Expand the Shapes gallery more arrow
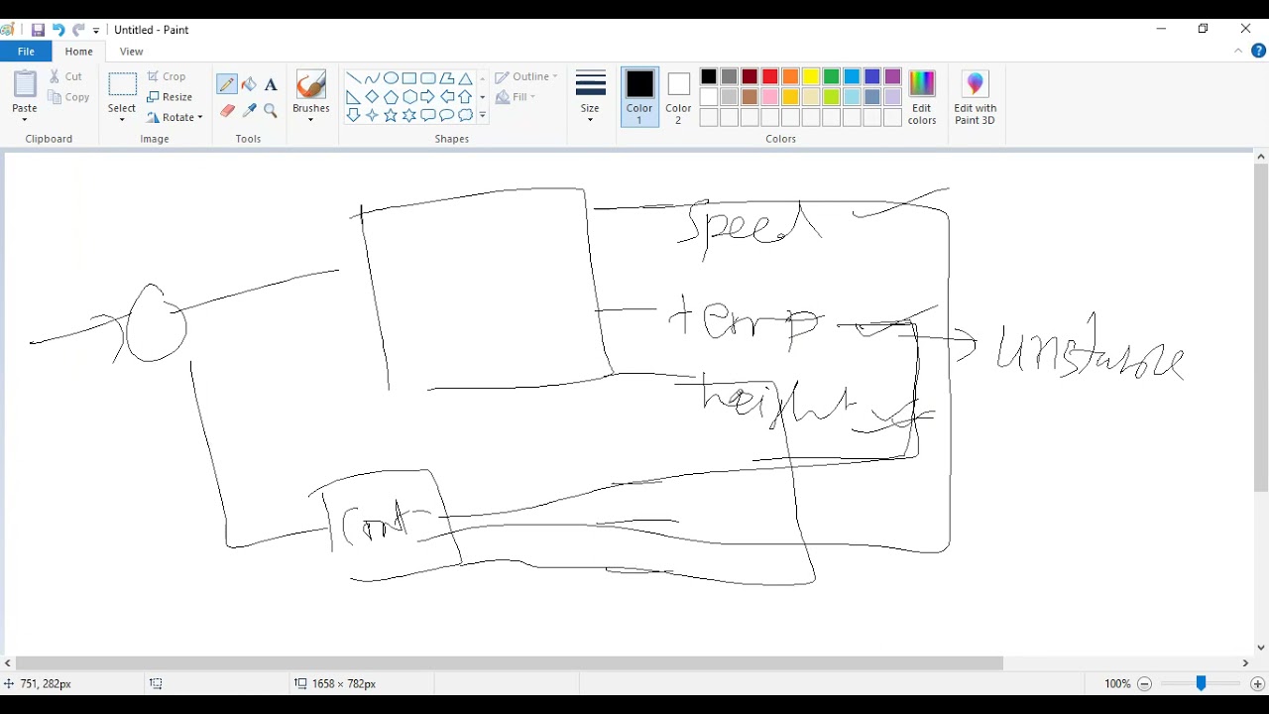1269x714 pixels. pos(483,116)
